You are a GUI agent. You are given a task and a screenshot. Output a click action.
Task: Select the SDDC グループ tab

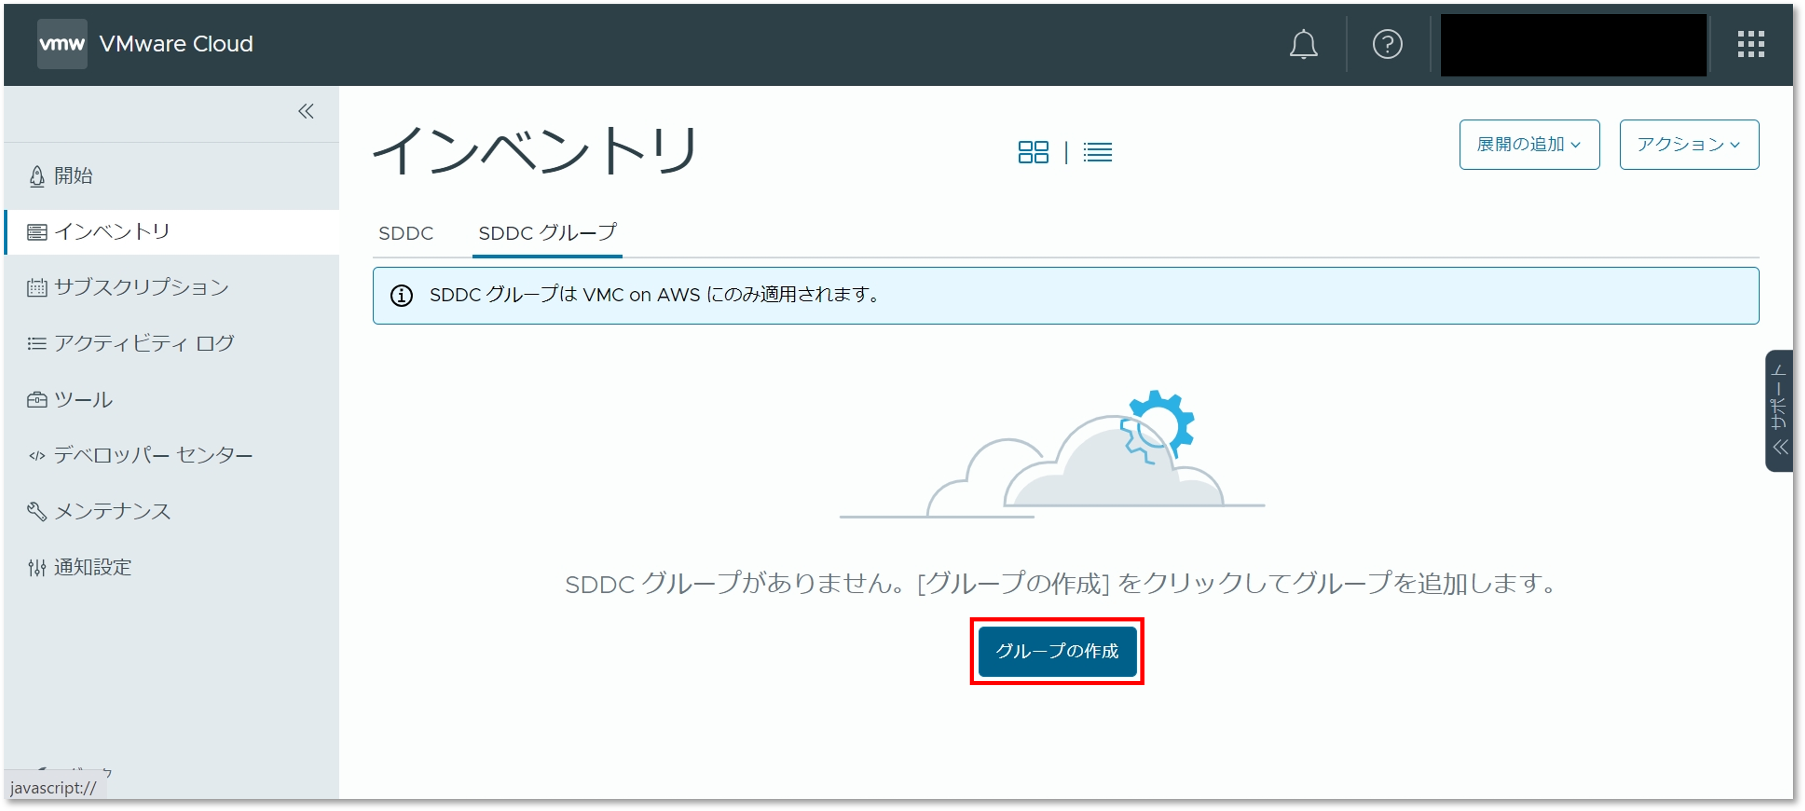(x=547, y=233)
